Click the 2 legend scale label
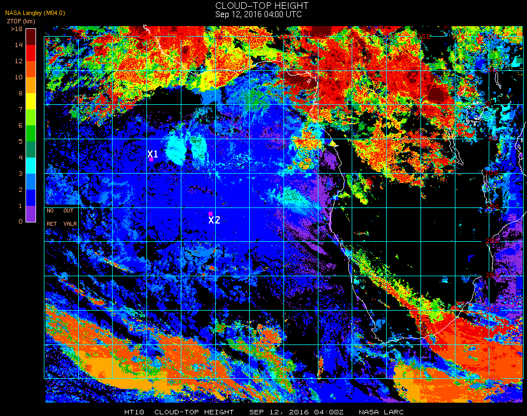The image size is (527, 416). [x=20, y=190]
